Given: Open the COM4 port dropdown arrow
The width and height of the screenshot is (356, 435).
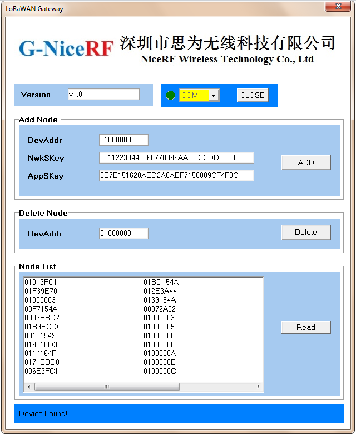Looking at the screenshot, I should 214,95.
